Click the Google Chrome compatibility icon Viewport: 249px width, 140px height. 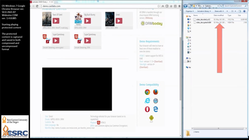(x=147, y=92)
